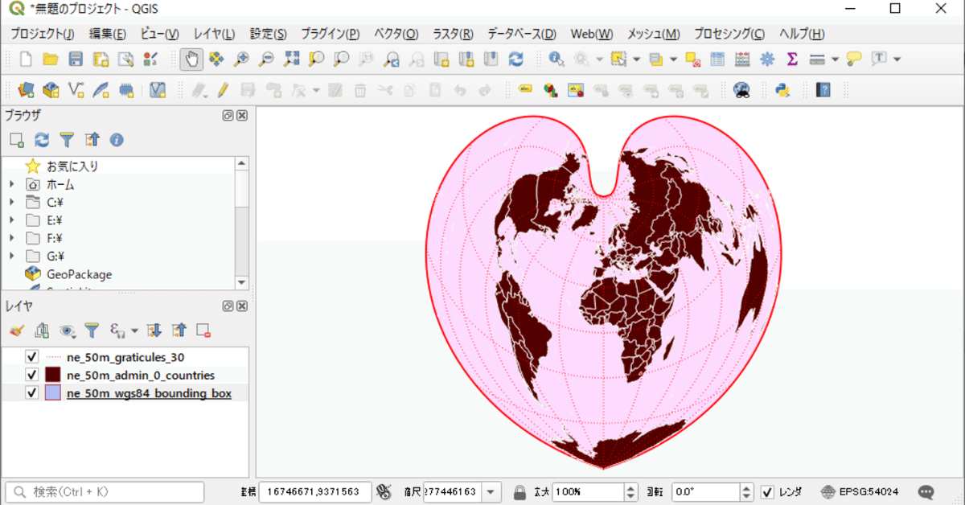Image resolution: width=965 pixels, height=505 pixels.
Task: Open the Style Manager toolbar icon
Action: (150, 60)
